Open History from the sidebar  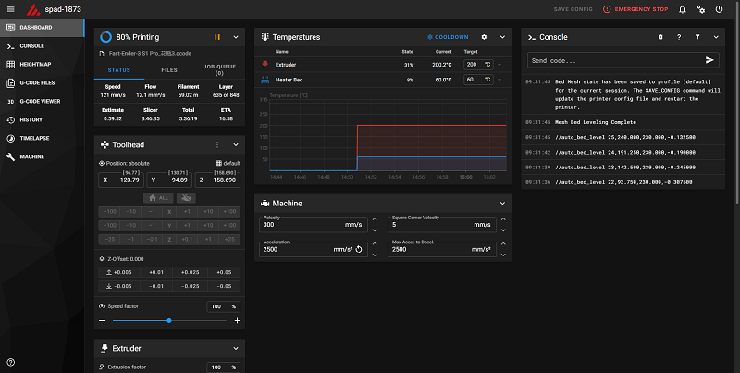point(42,119)
